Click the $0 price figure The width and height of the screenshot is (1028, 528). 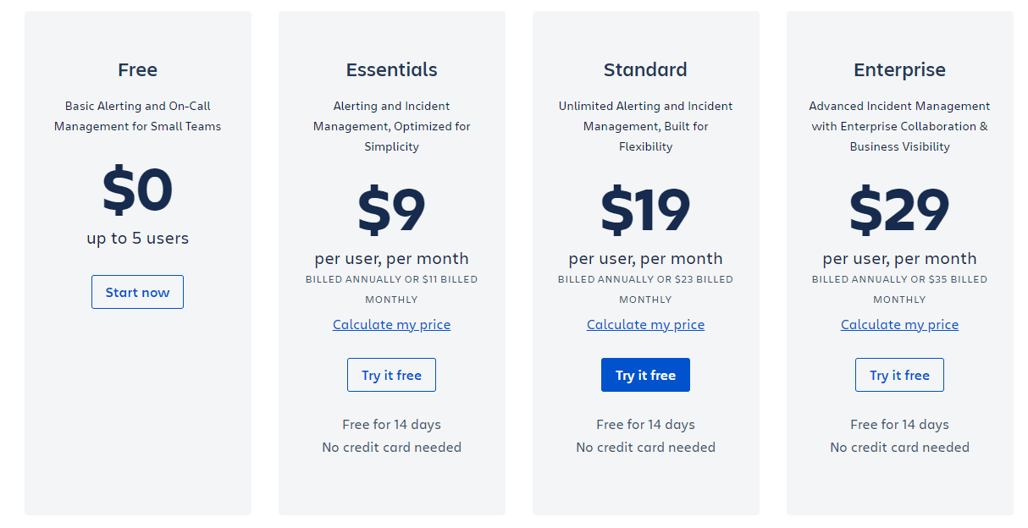point(137,191)
